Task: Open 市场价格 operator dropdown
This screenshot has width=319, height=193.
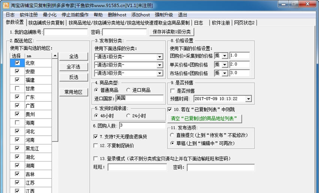Action: click(x=224, y=73)
